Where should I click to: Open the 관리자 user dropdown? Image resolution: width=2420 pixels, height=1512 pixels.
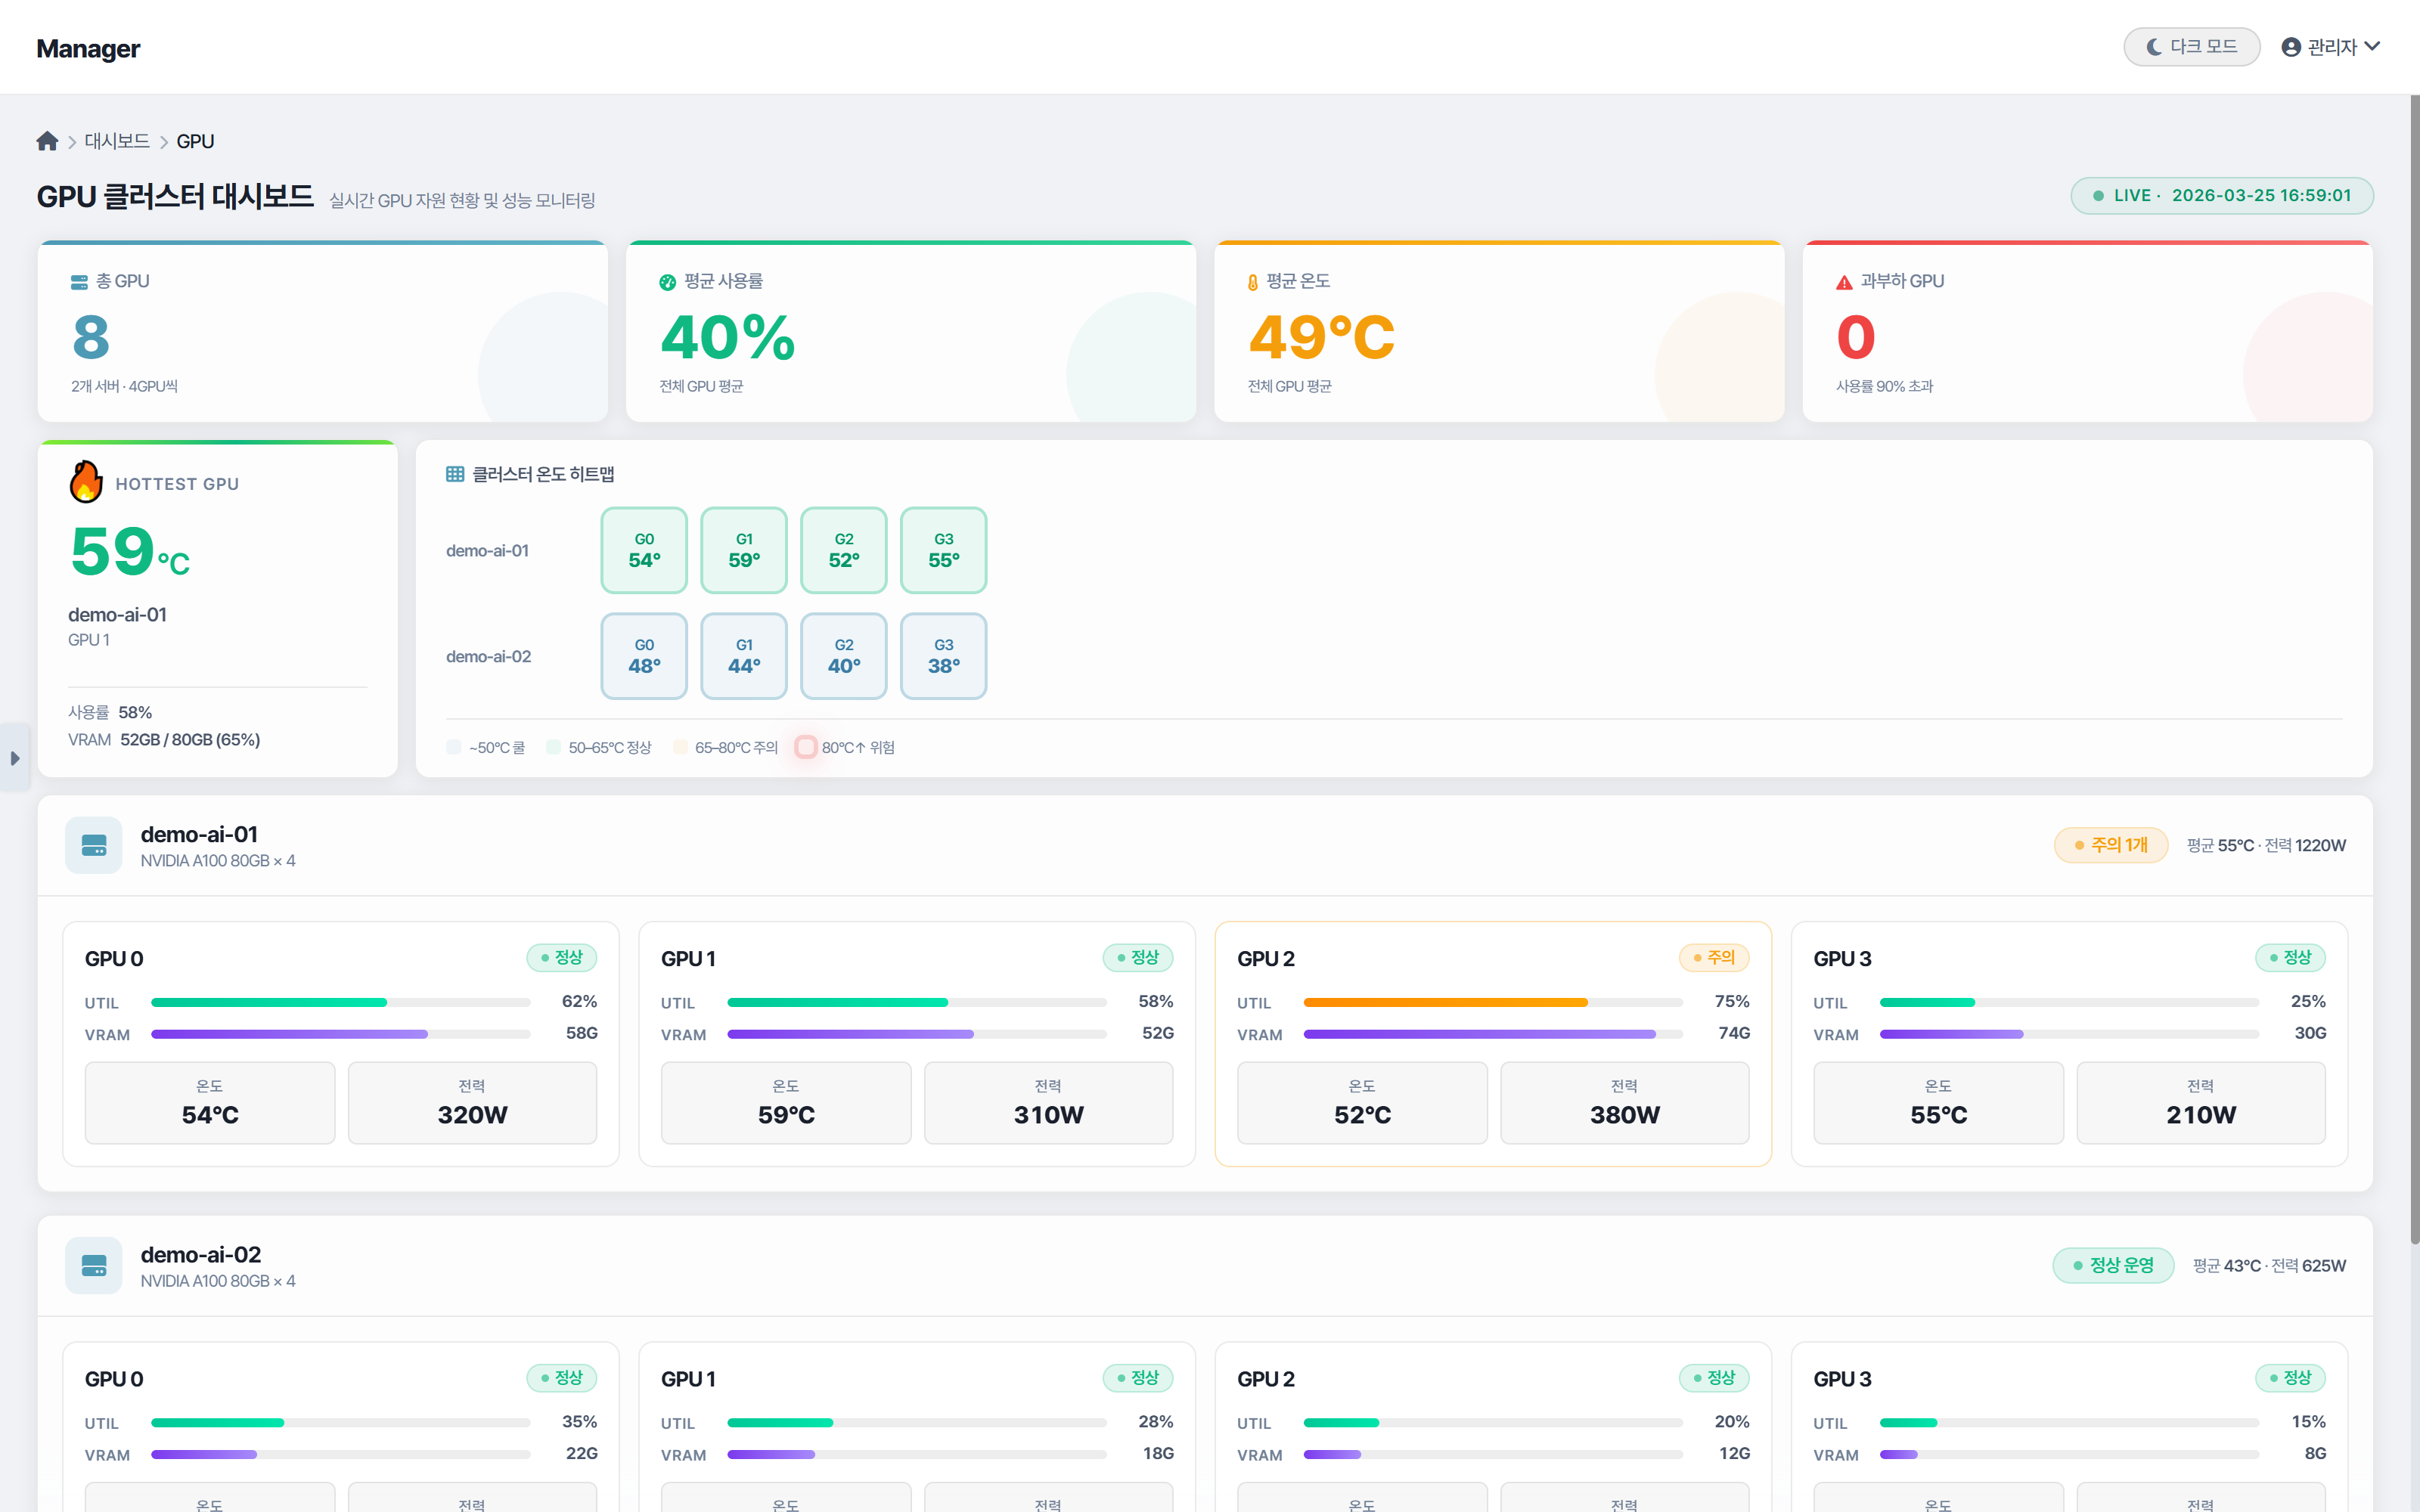pyautogui.click(x=2330, y=47)
